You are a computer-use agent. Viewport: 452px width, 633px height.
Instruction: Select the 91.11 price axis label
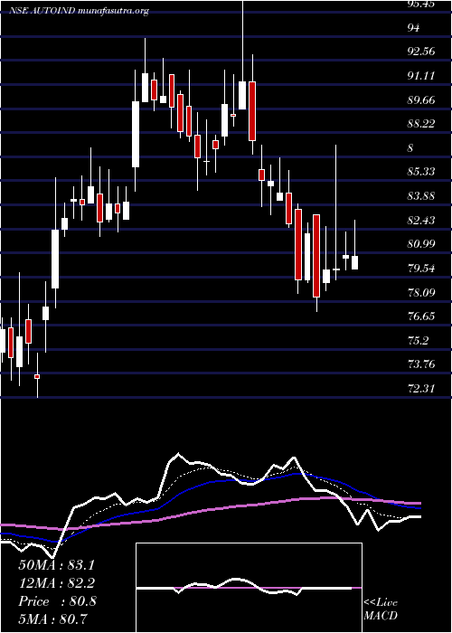(x=422, y=75)
